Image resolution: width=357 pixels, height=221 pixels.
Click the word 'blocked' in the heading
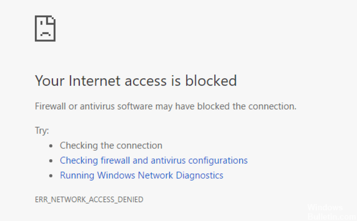pyautogui.click(x=211, y=80)
